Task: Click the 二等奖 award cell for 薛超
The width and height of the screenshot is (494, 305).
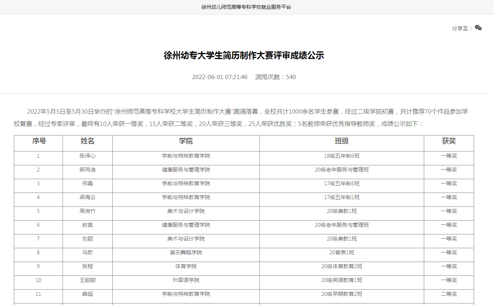Action: point(449,294)
